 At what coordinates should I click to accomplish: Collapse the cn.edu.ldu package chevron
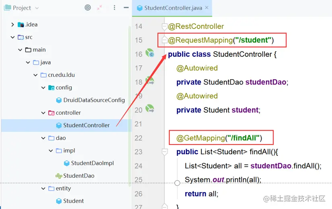coord(35,75)
